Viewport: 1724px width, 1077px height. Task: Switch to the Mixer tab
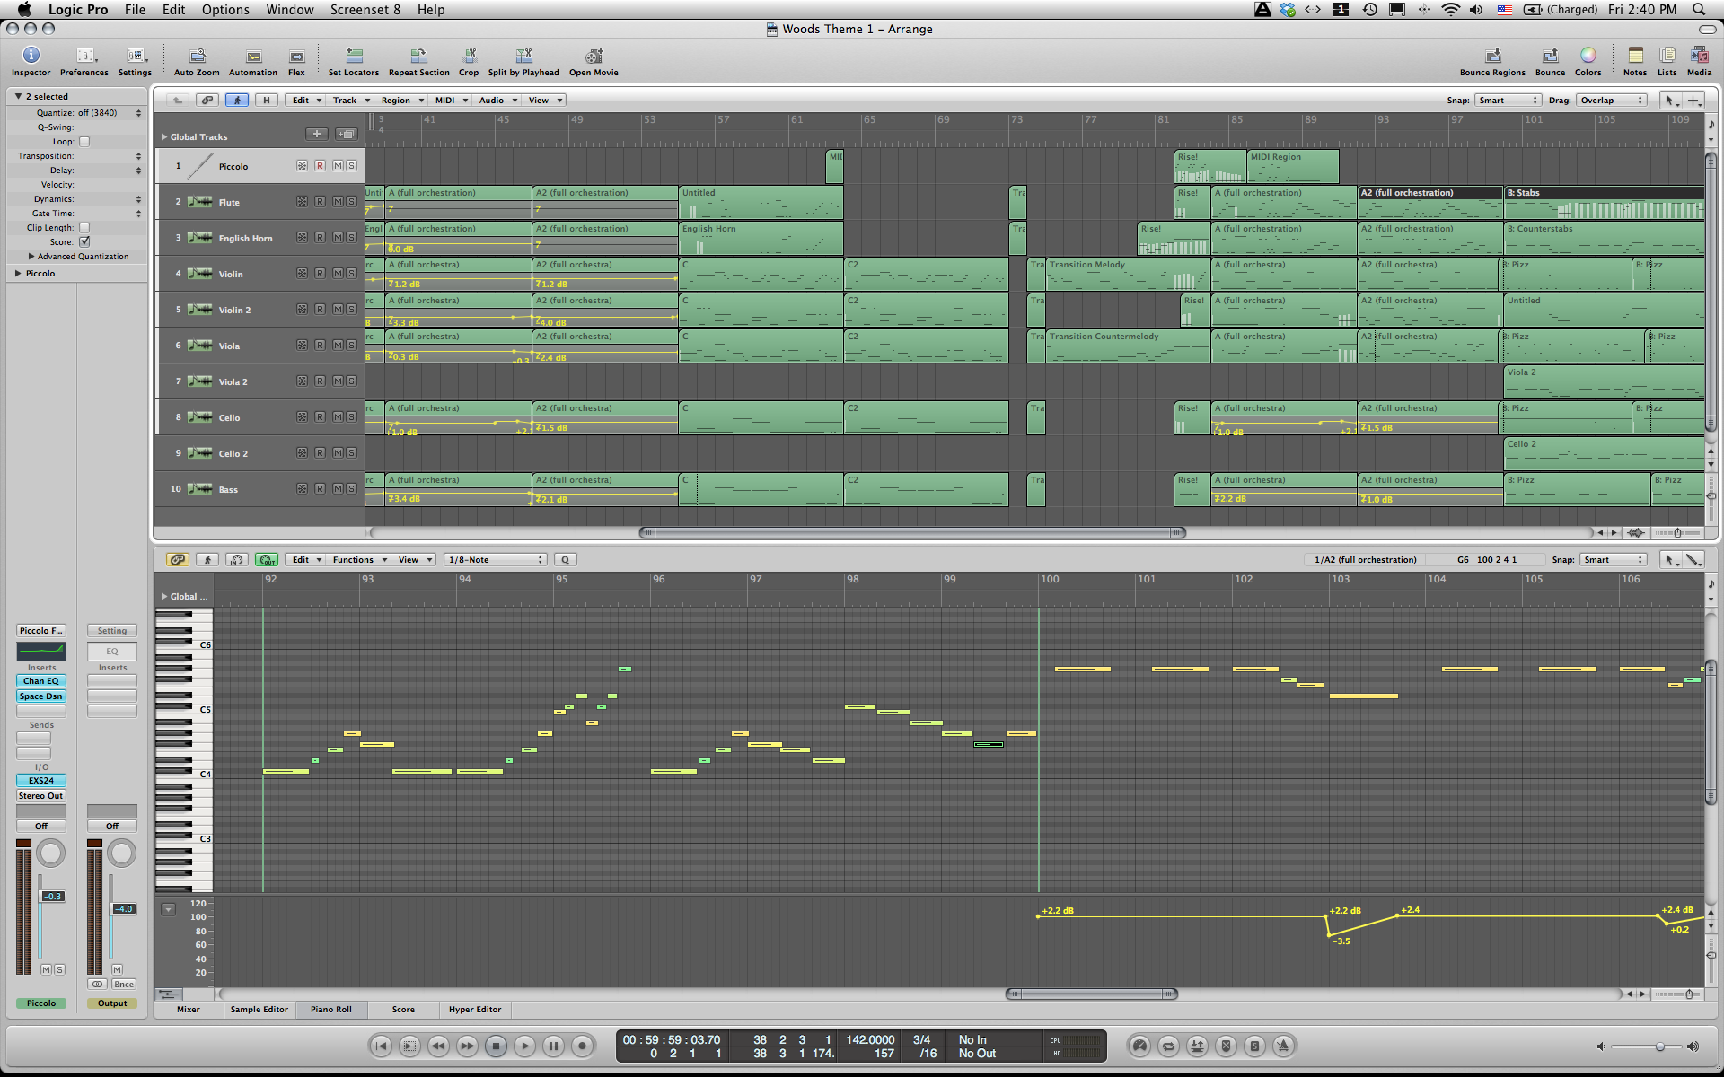[x=189, y=1010]
